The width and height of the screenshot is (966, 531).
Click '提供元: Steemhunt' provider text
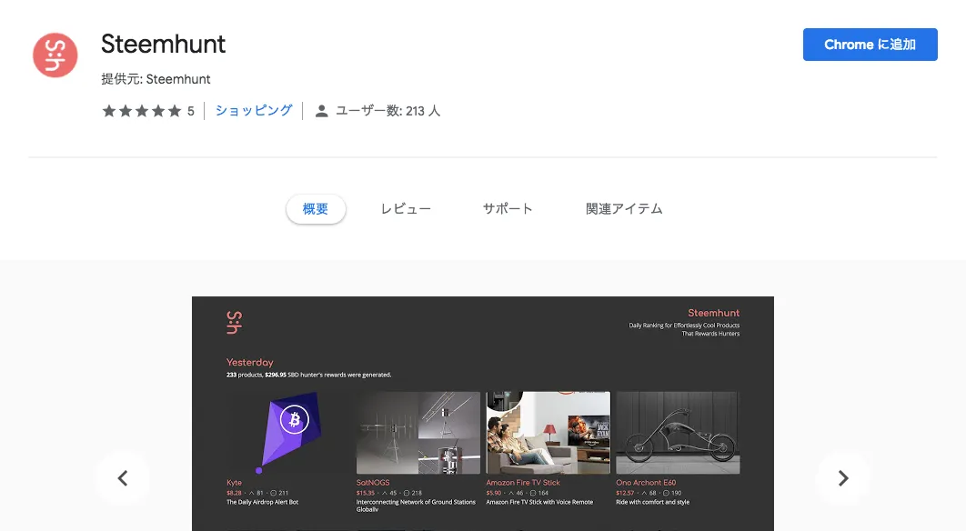coord(156,79)
